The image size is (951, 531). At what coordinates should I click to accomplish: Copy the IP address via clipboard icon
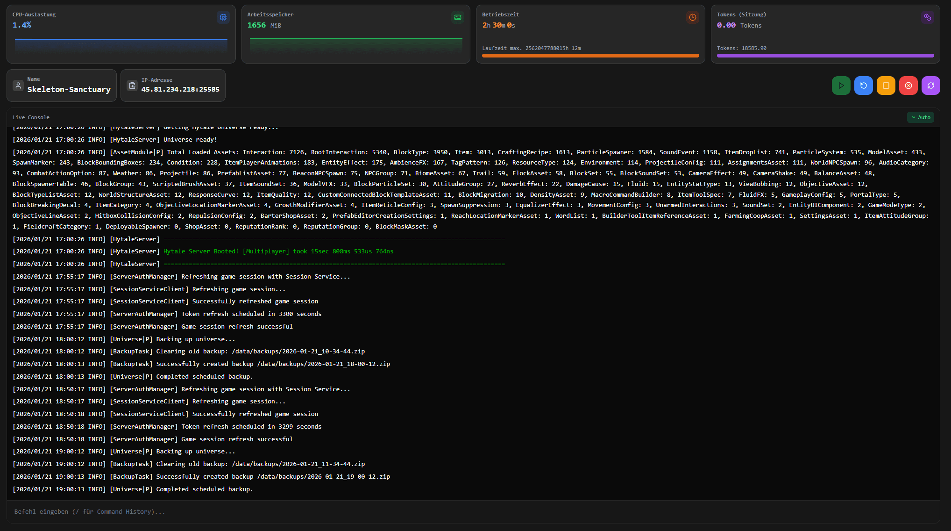tap(132, 86)
